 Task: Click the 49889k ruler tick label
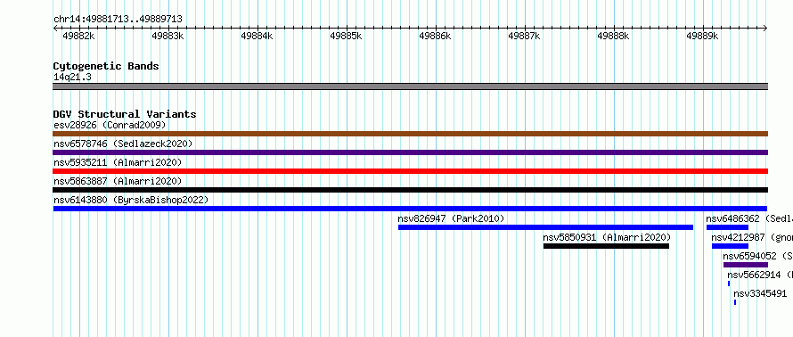tap(702, 36)
